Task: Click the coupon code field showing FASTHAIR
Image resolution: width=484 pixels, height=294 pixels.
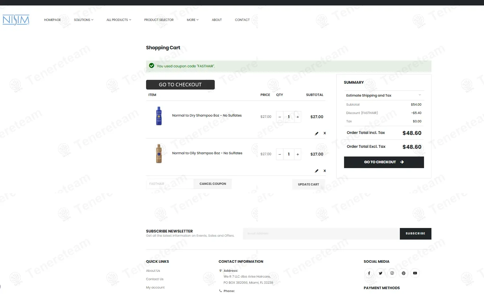Action: point(170,184)
